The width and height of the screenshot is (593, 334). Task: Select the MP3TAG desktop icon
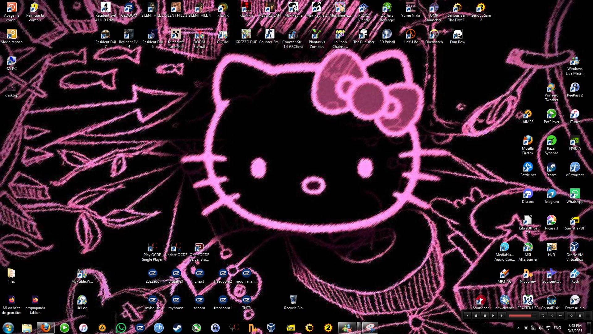[x=504, y=276]
